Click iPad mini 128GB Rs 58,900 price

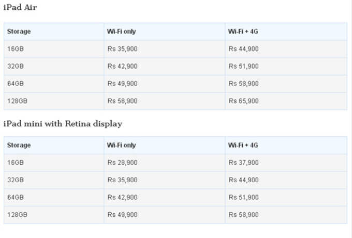point(244,215)
